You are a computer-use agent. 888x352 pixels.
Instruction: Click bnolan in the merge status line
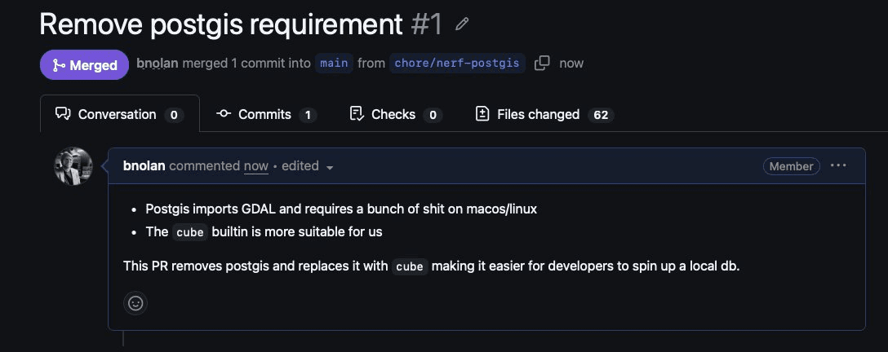[x=158, y=64]
